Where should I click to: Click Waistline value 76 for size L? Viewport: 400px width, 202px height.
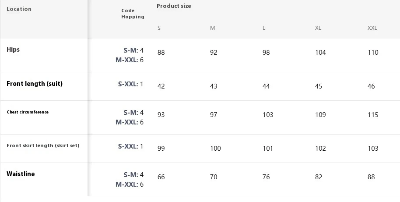click(x=266, y=177)
